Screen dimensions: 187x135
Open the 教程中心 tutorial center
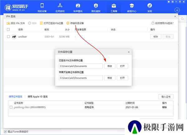[132, 7]
